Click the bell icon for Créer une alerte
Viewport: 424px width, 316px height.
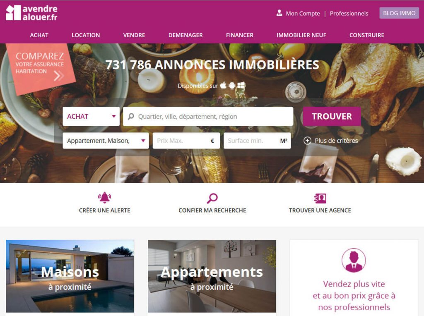point(104,197)
